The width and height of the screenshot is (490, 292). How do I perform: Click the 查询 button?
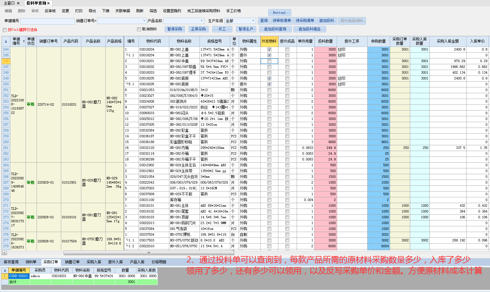coord(264,21)
